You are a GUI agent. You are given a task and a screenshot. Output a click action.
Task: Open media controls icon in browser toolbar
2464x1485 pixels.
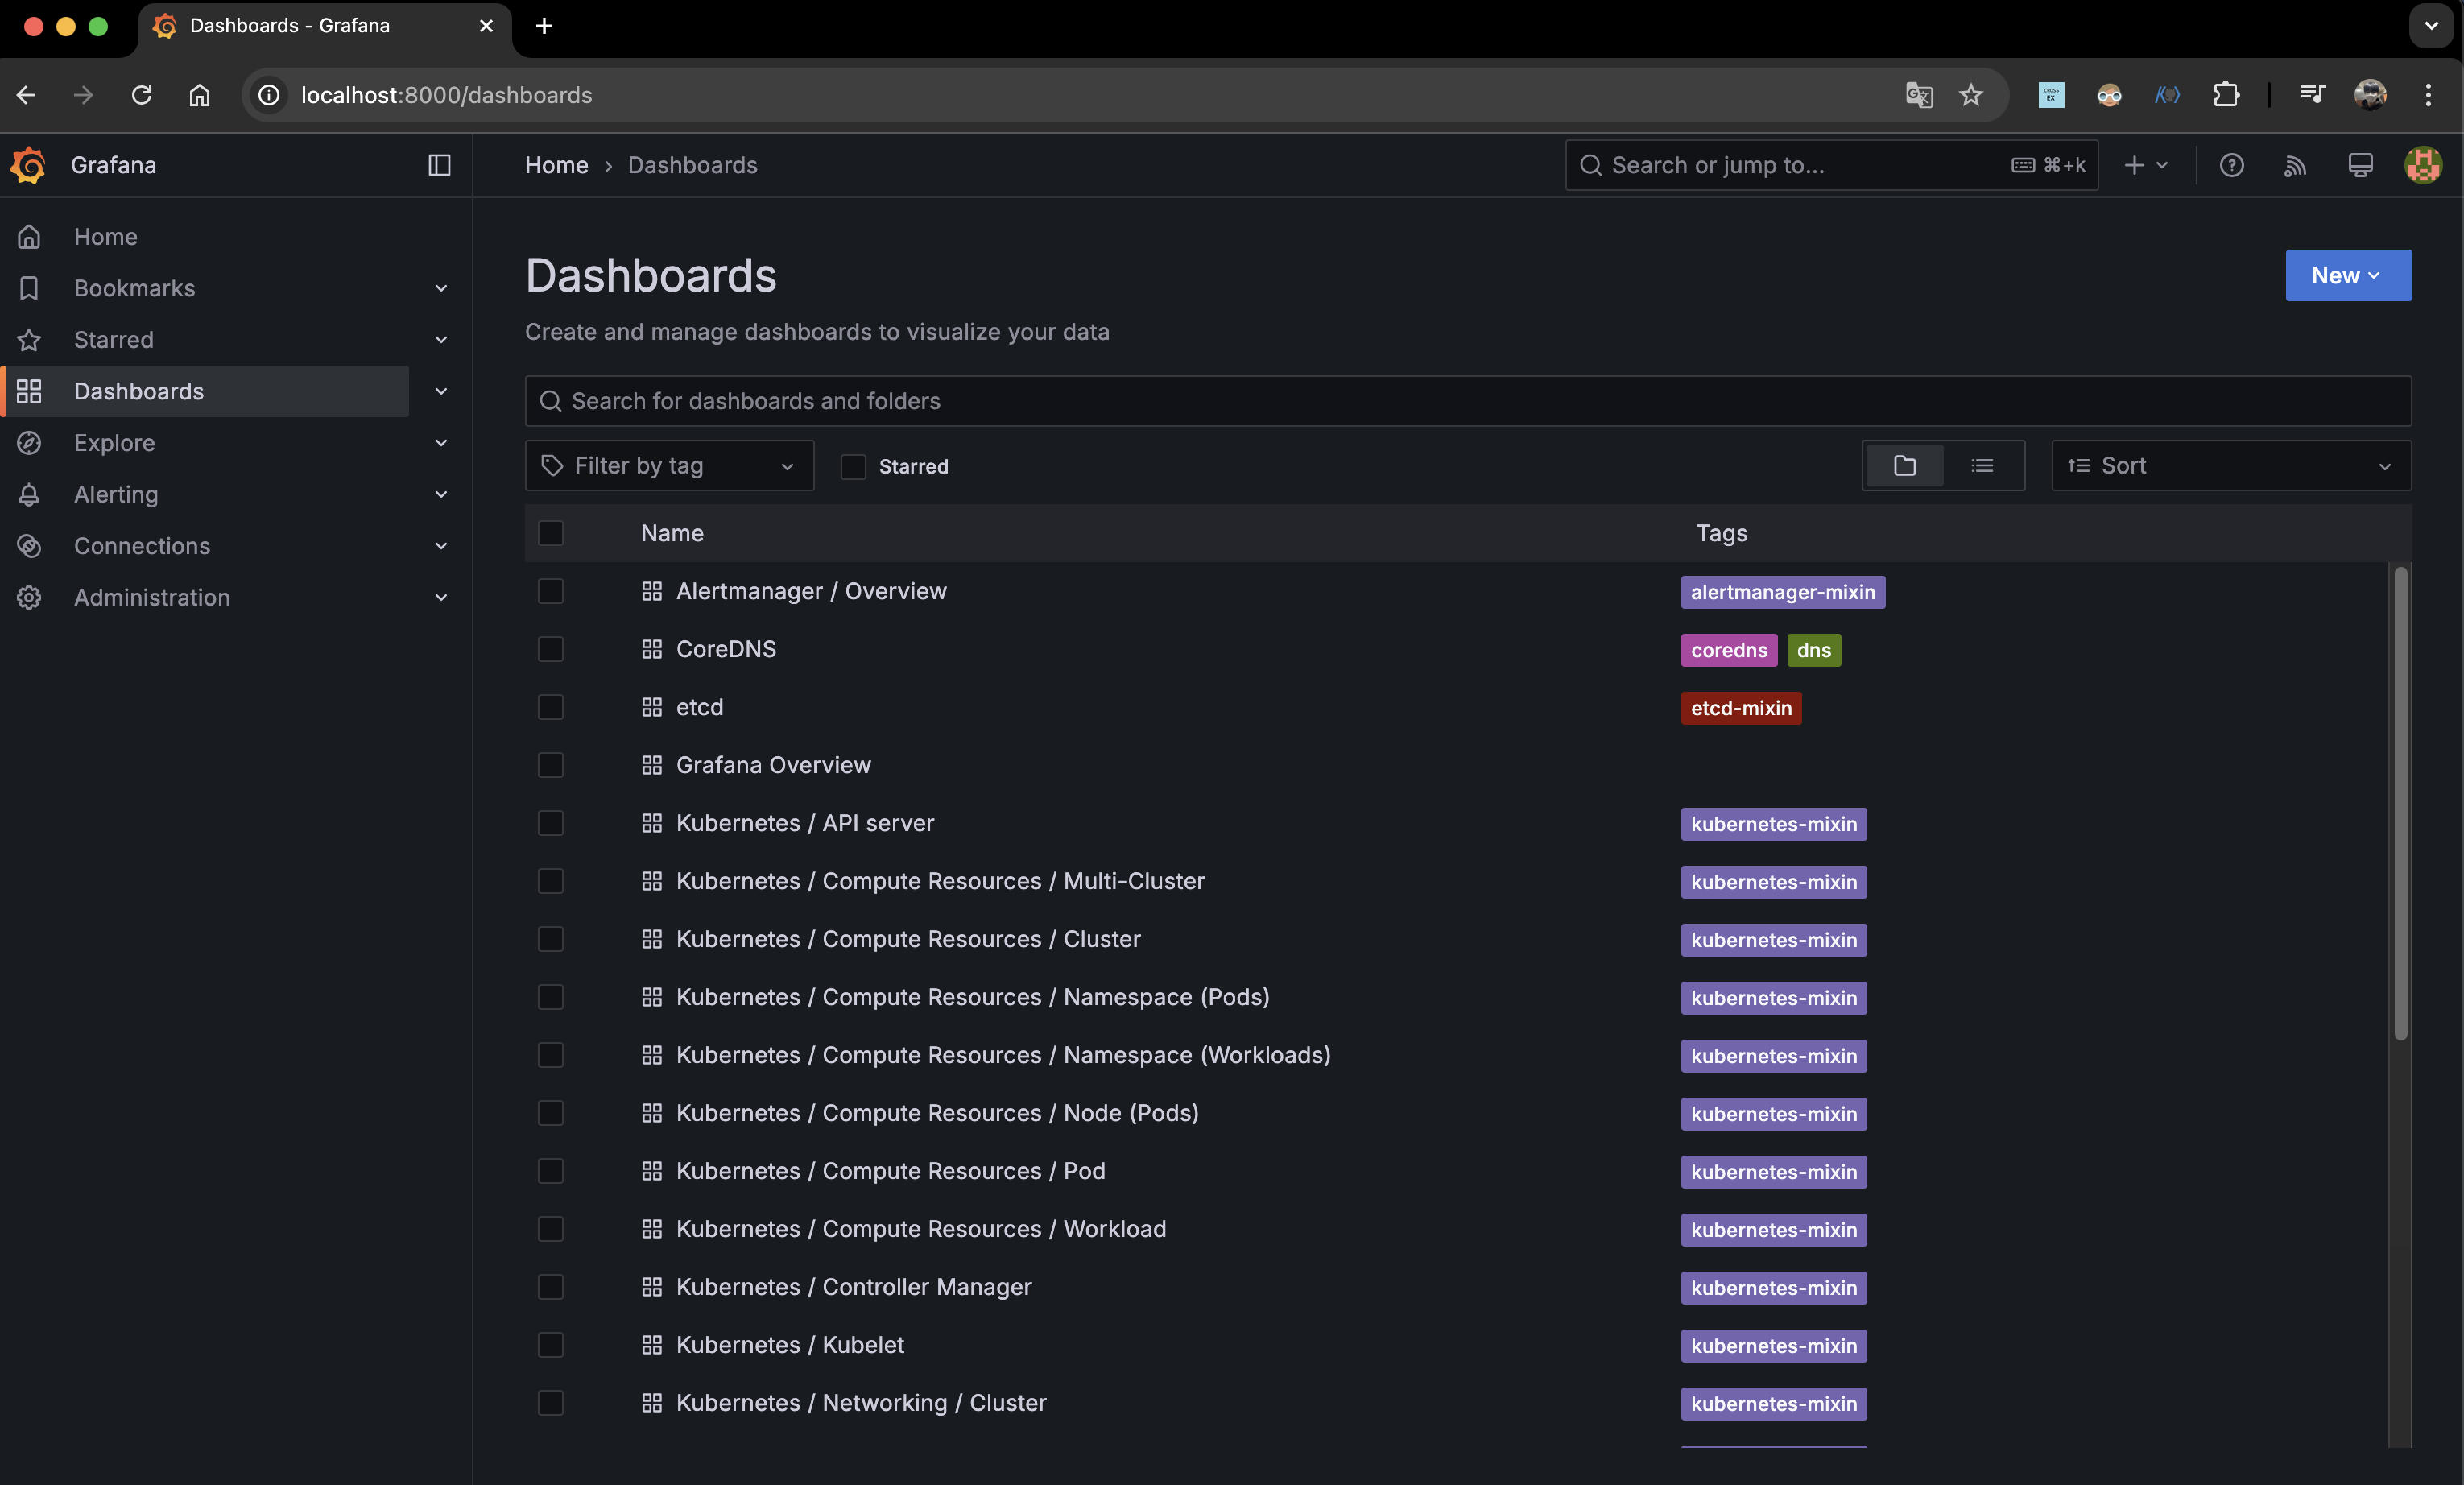coord(2312,95)
